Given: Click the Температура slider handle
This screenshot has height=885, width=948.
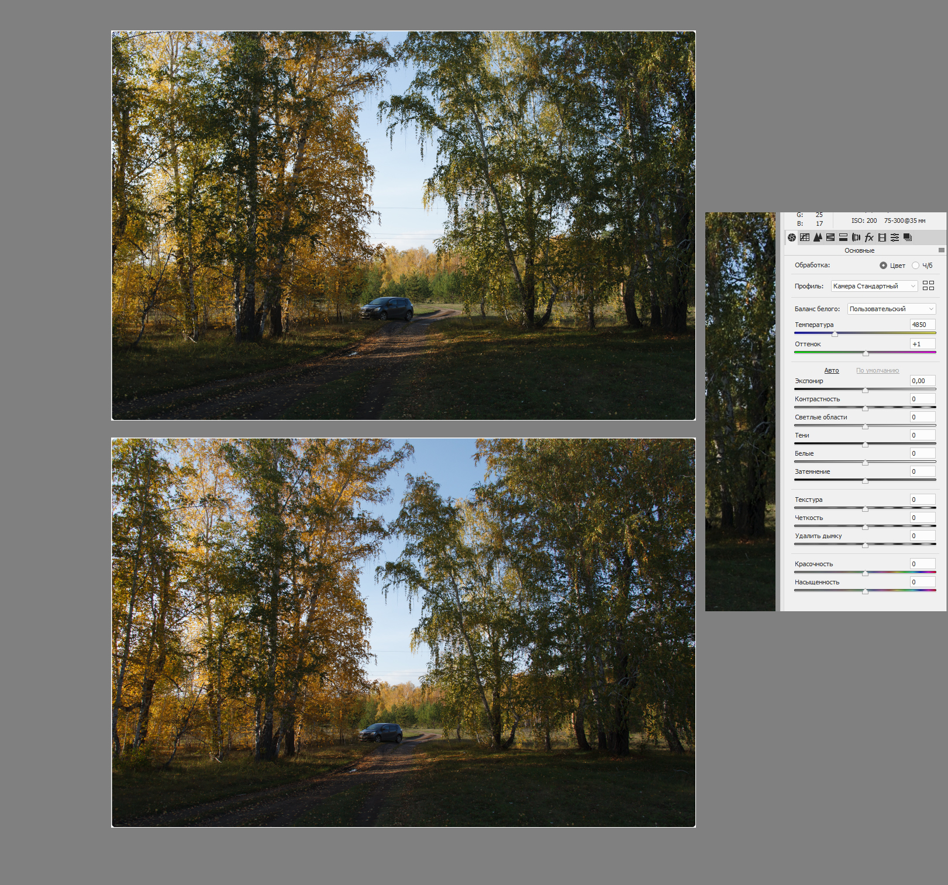Looking at the screenshot, I should coord(835,334).
